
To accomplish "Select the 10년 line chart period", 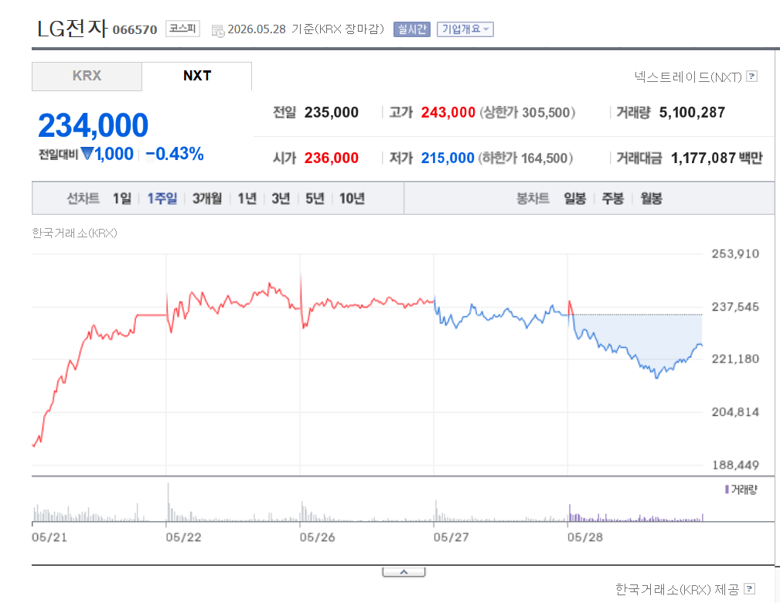I will (x=352, y=199).
